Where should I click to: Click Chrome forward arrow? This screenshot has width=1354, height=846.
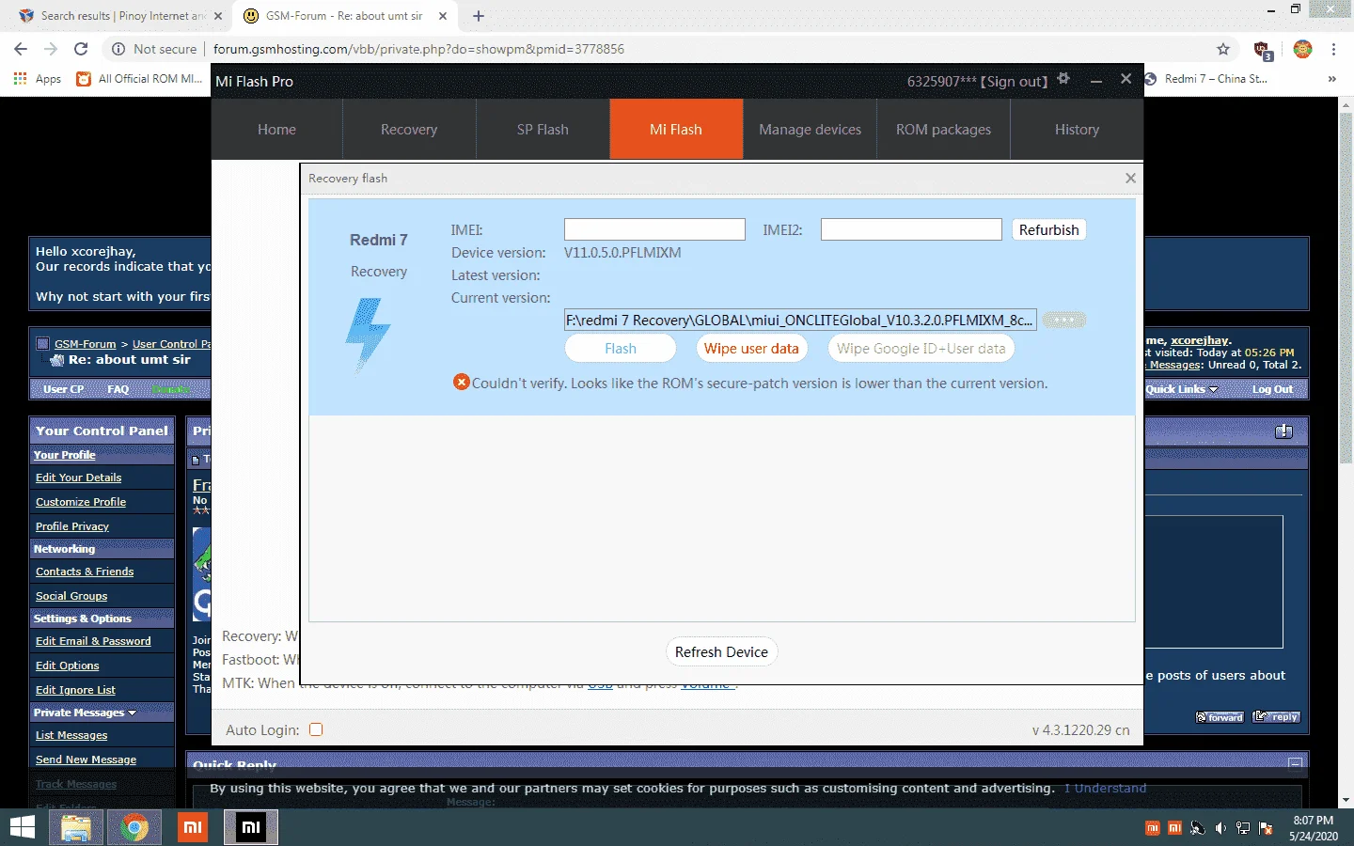(x=51, y=49)
